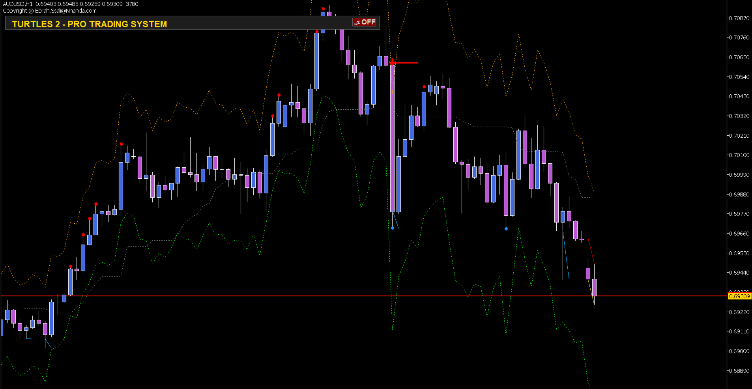Click the red down-arrow sell signal
This screenshot has width=752, height=389.
[x=392, y=62]
